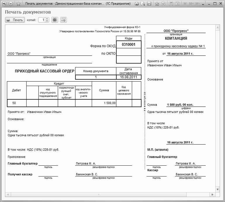Click the email (@) send icon
This screenshot has height=202, width=225.
pyautogui.click(x=54, y=20)
